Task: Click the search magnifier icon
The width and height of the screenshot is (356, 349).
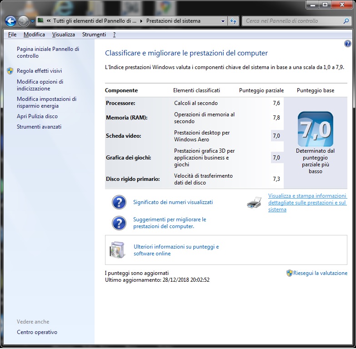Action: click(x=346, y=21)
